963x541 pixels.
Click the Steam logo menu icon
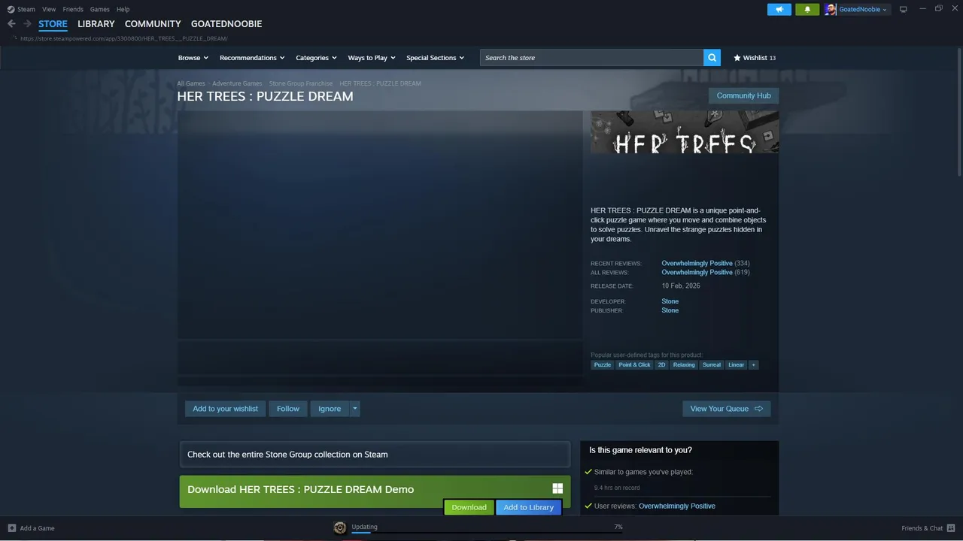coord(11,9)
